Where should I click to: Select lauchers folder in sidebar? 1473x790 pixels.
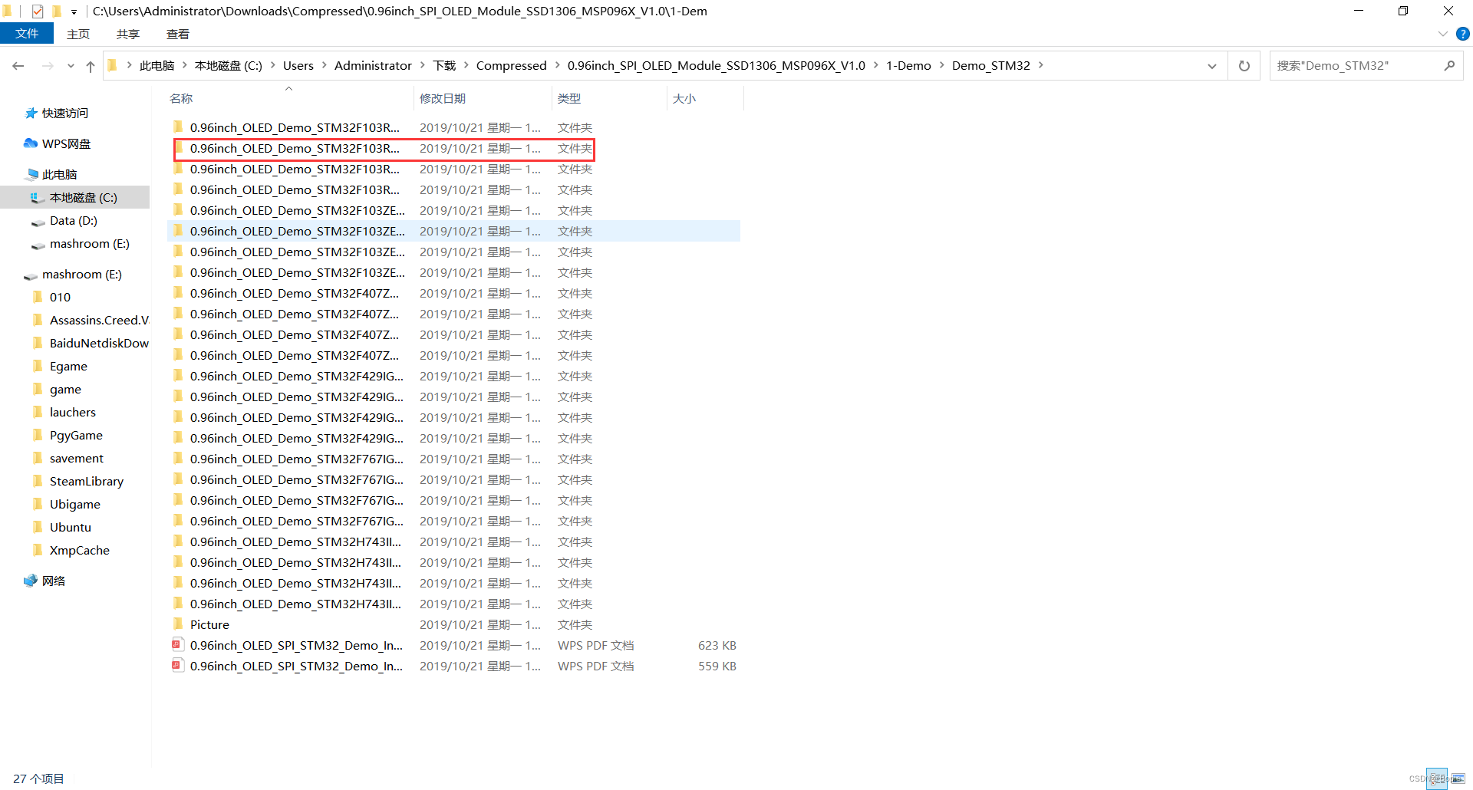point(73,412)
